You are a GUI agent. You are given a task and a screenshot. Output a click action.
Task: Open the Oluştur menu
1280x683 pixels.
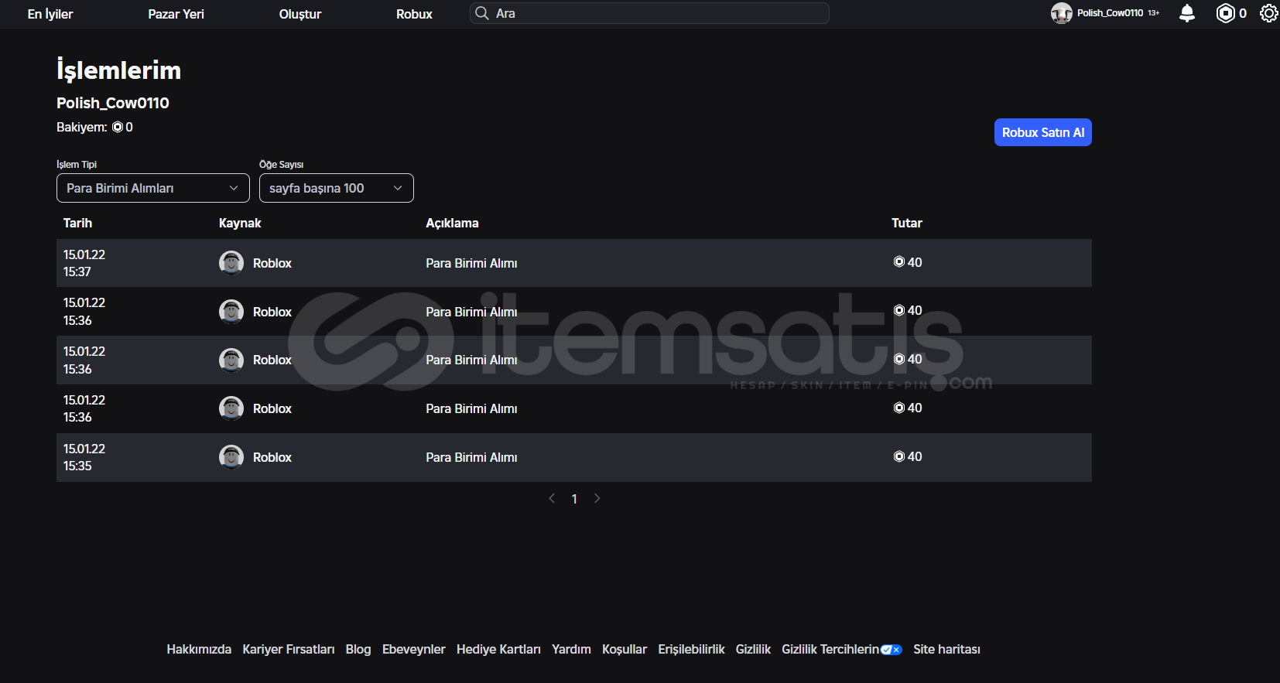tap(300, 14)
